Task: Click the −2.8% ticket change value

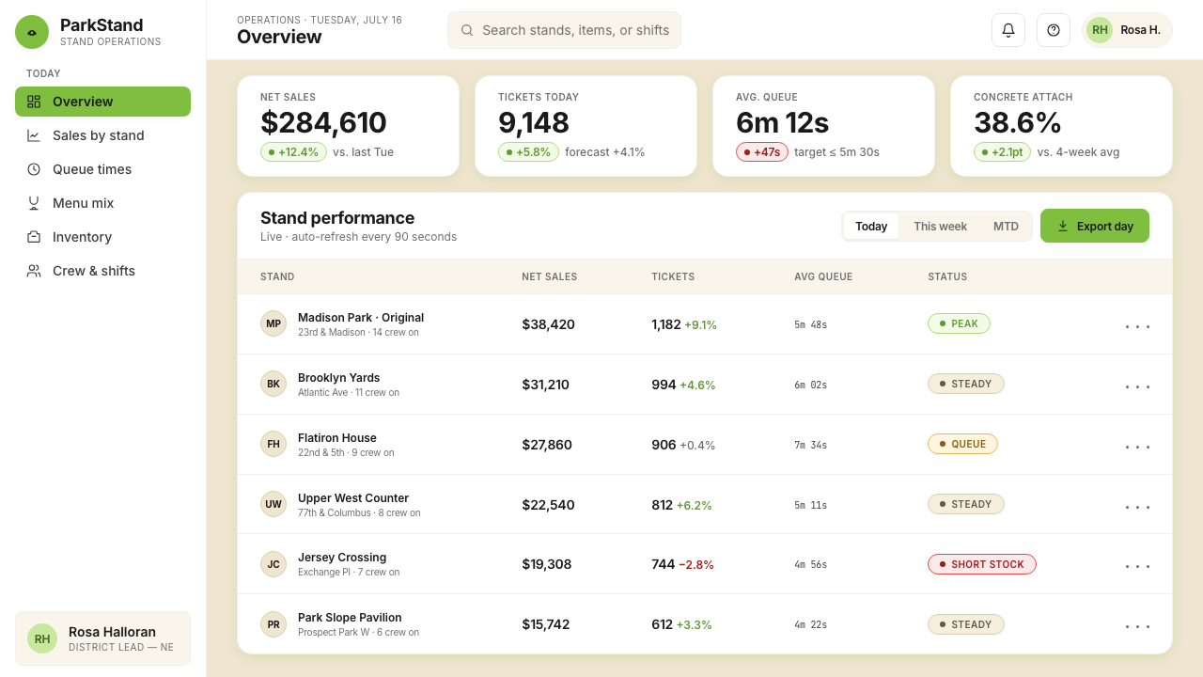Action: (696, 565)
